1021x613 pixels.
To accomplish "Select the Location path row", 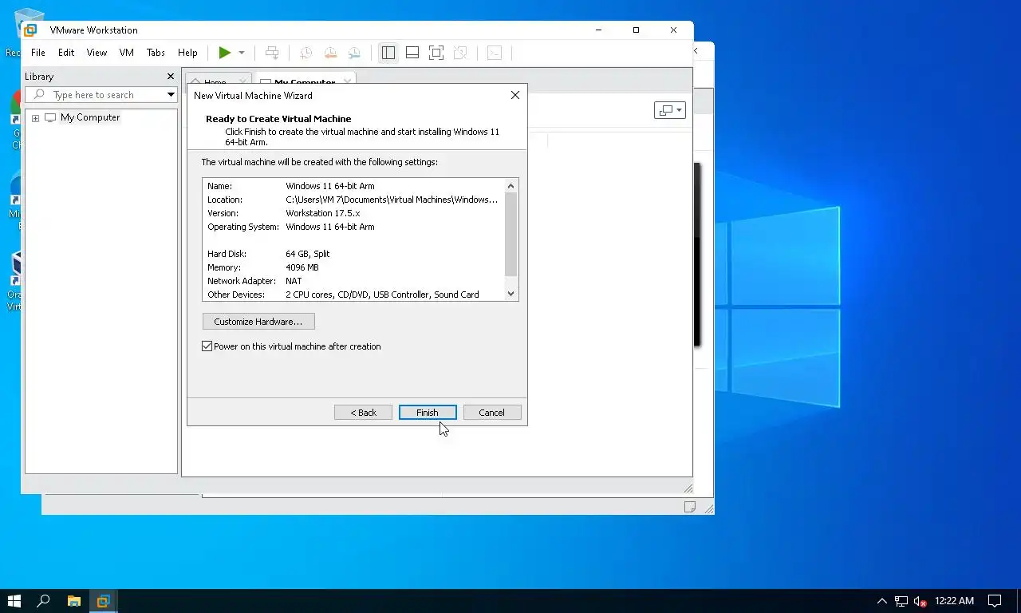I will tap(353, 200).
